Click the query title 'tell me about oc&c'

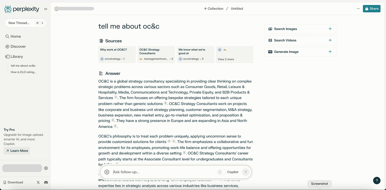click(129, 26)
